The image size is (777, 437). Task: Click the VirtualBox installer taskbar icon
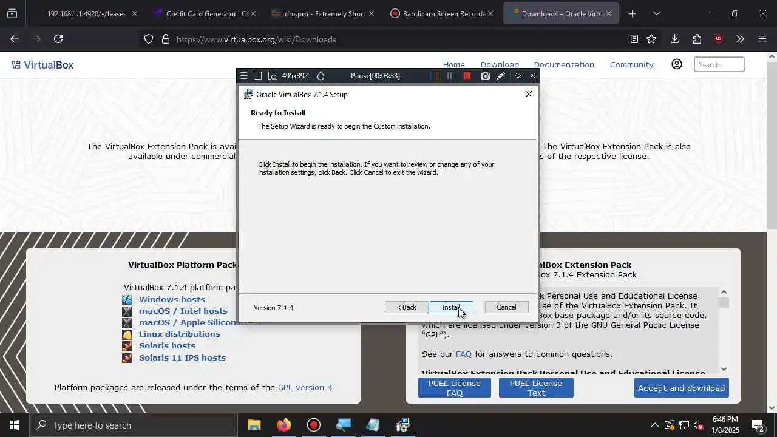click(403, 425)
